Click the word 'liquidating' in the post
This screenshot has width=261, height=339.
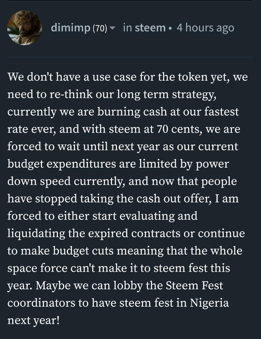[36, 234]
